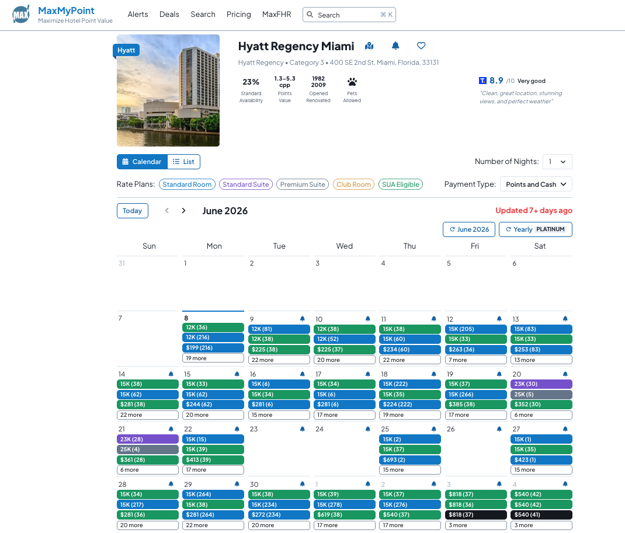The image size is (625, 533).
Task: Switch to Calendar view
Action: point(142,162)
